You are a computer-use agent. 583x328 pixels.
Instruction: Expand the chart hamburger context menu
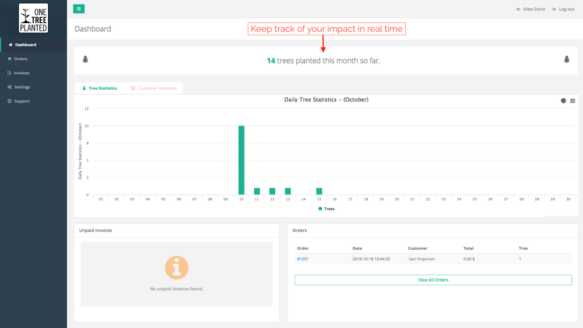coord(573,101)
